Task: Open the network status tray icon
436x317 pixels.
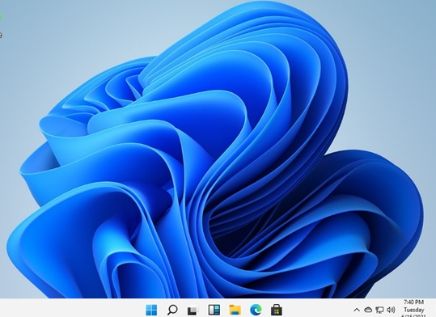Action: tap(379, 310)
